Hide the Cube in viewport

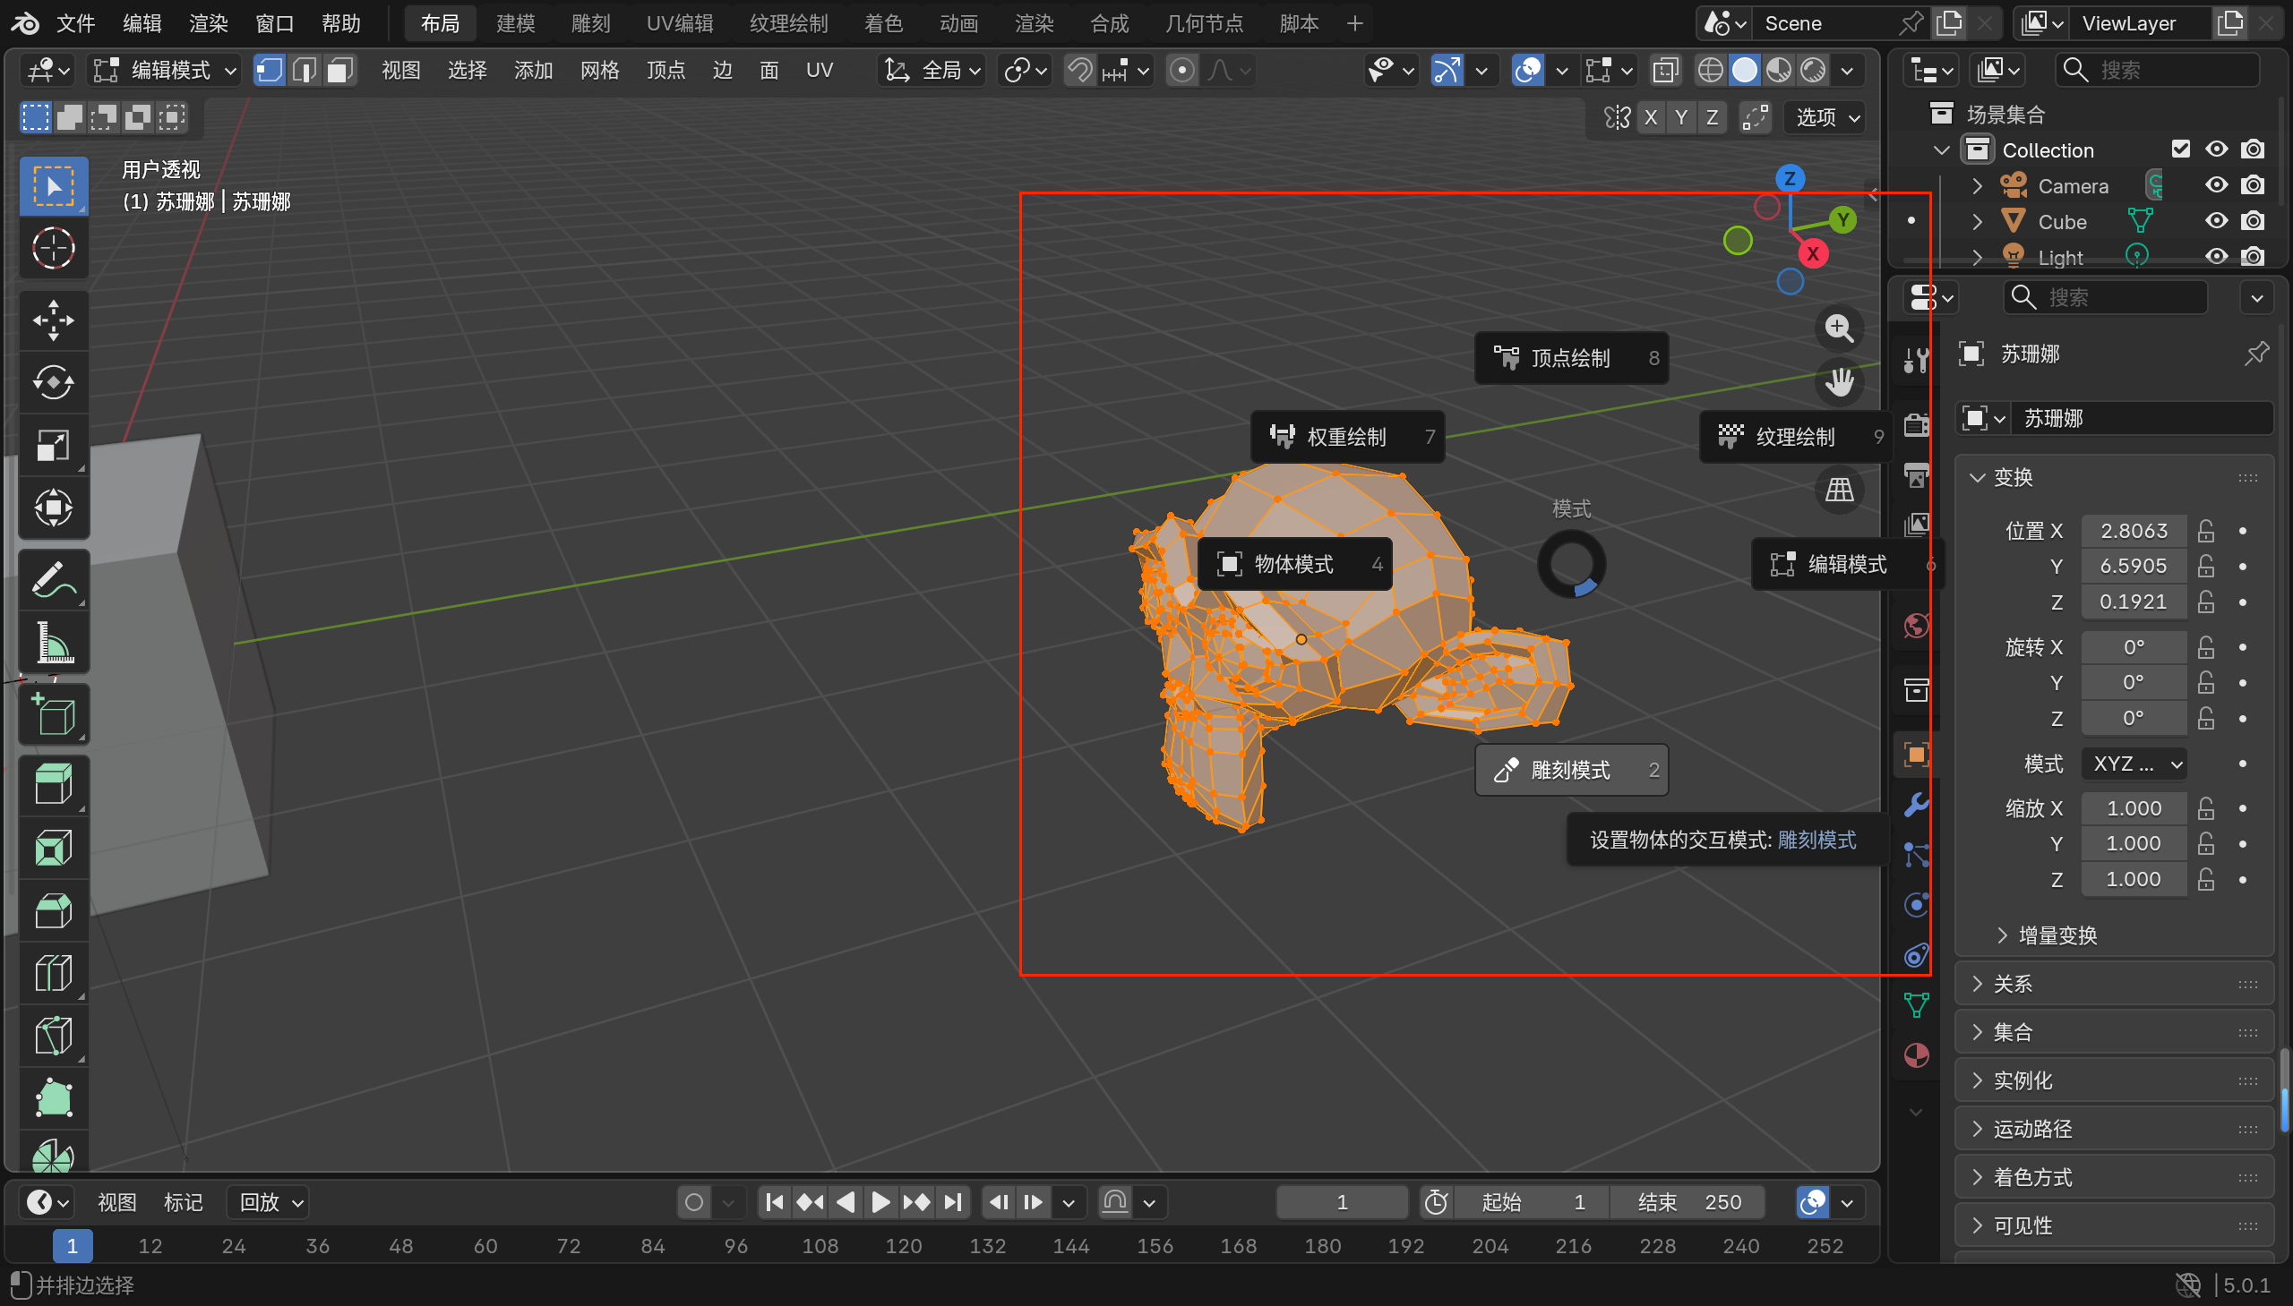(x=2216, y=222)
